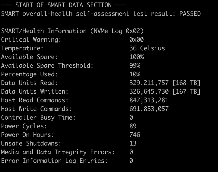Click the Data Units Read number 329,211,757

(149, 83)
